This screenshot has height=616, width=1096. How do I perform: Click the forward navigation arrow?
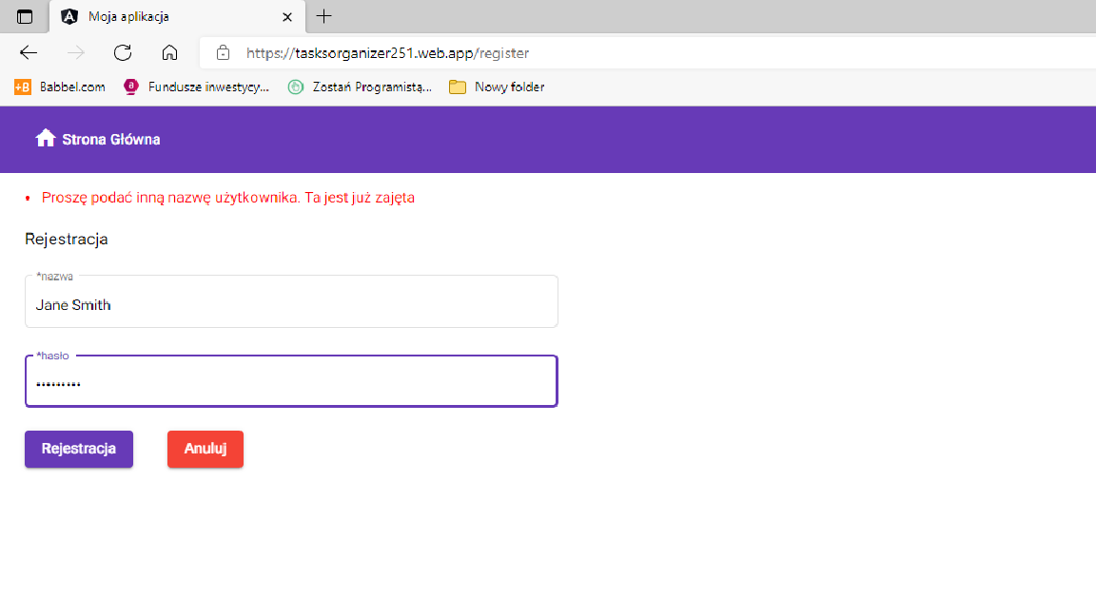[x=74, y=52]
